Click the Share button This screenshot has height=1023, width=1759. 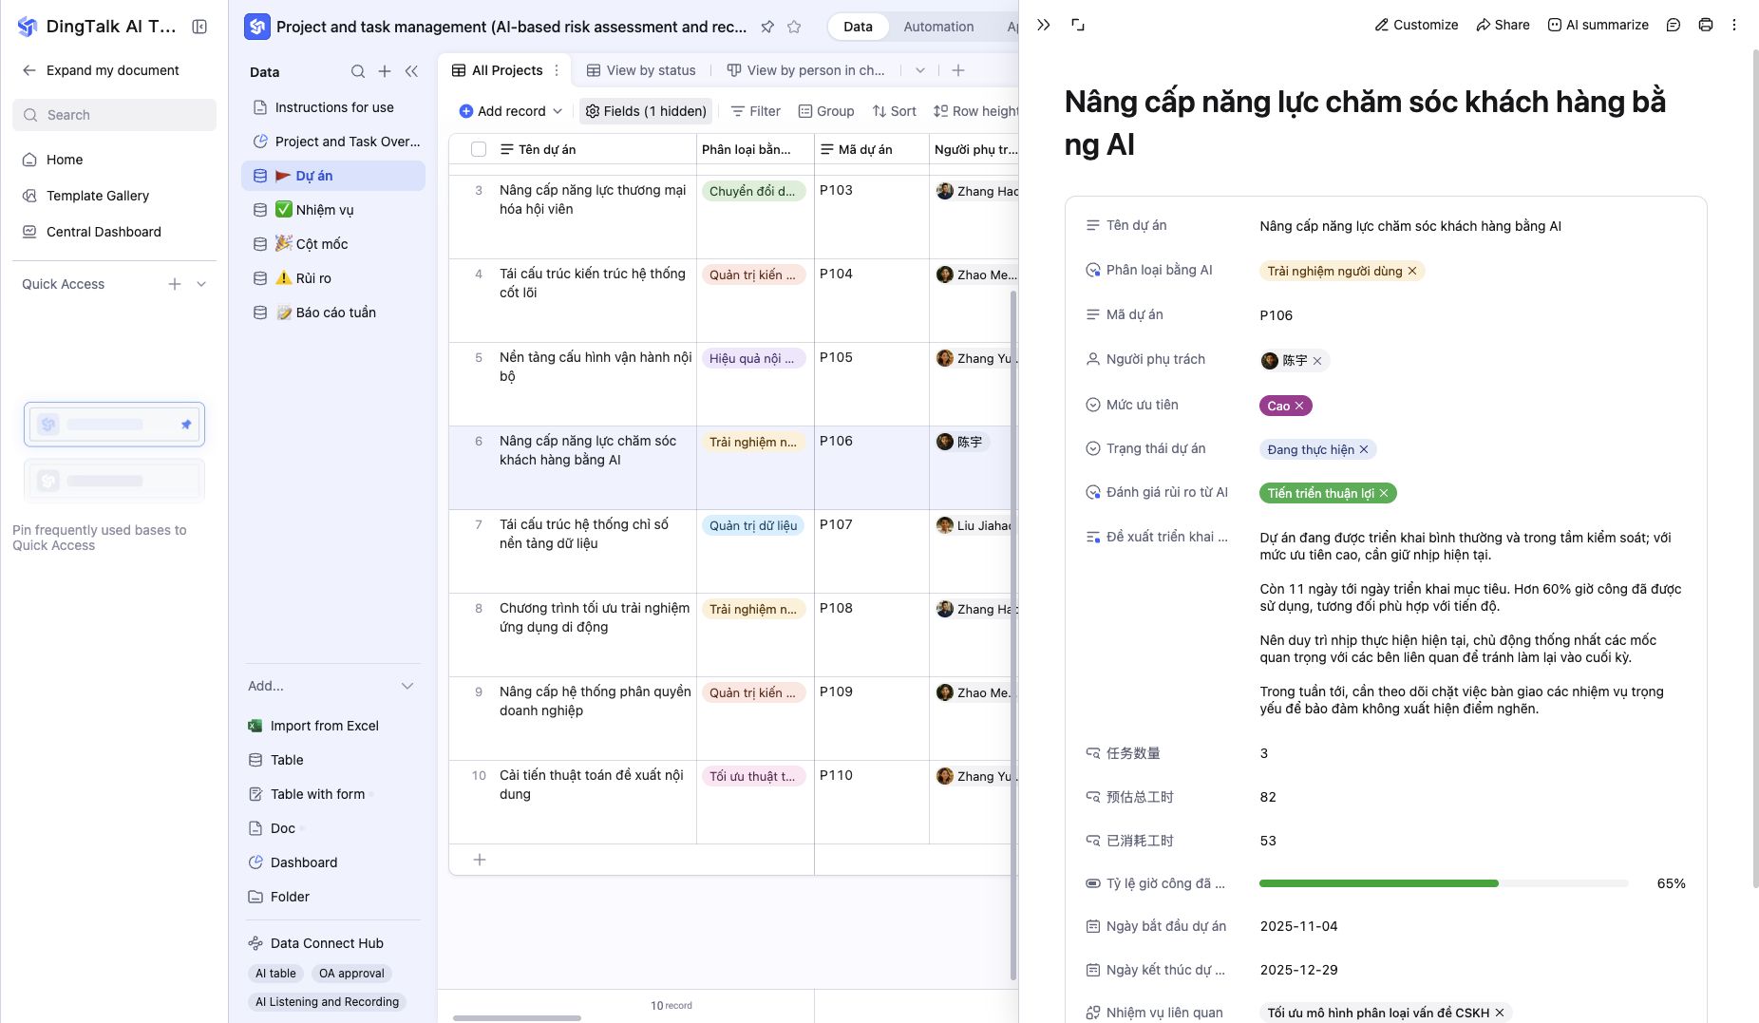point(1503,25)
